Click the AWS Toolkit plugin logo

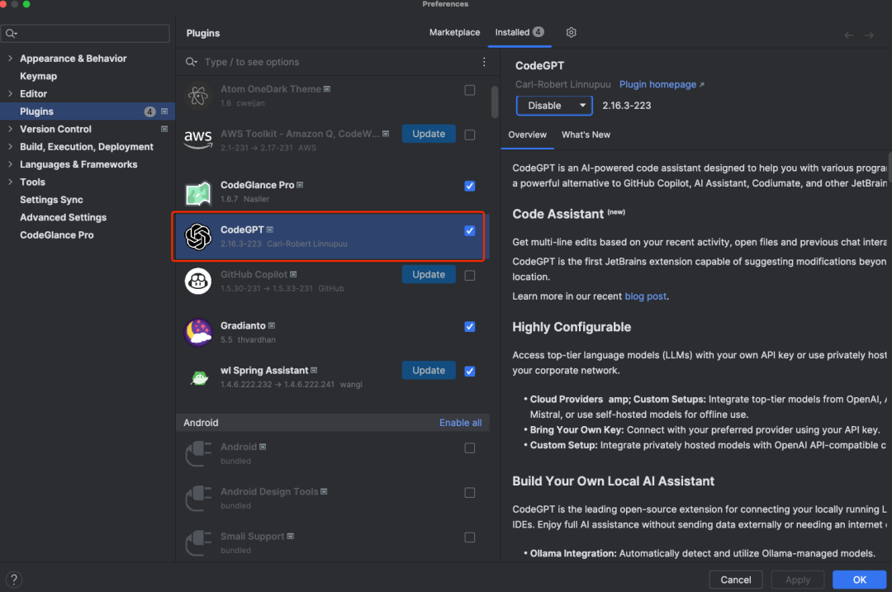pyautogui.click(x=198, y=140)
